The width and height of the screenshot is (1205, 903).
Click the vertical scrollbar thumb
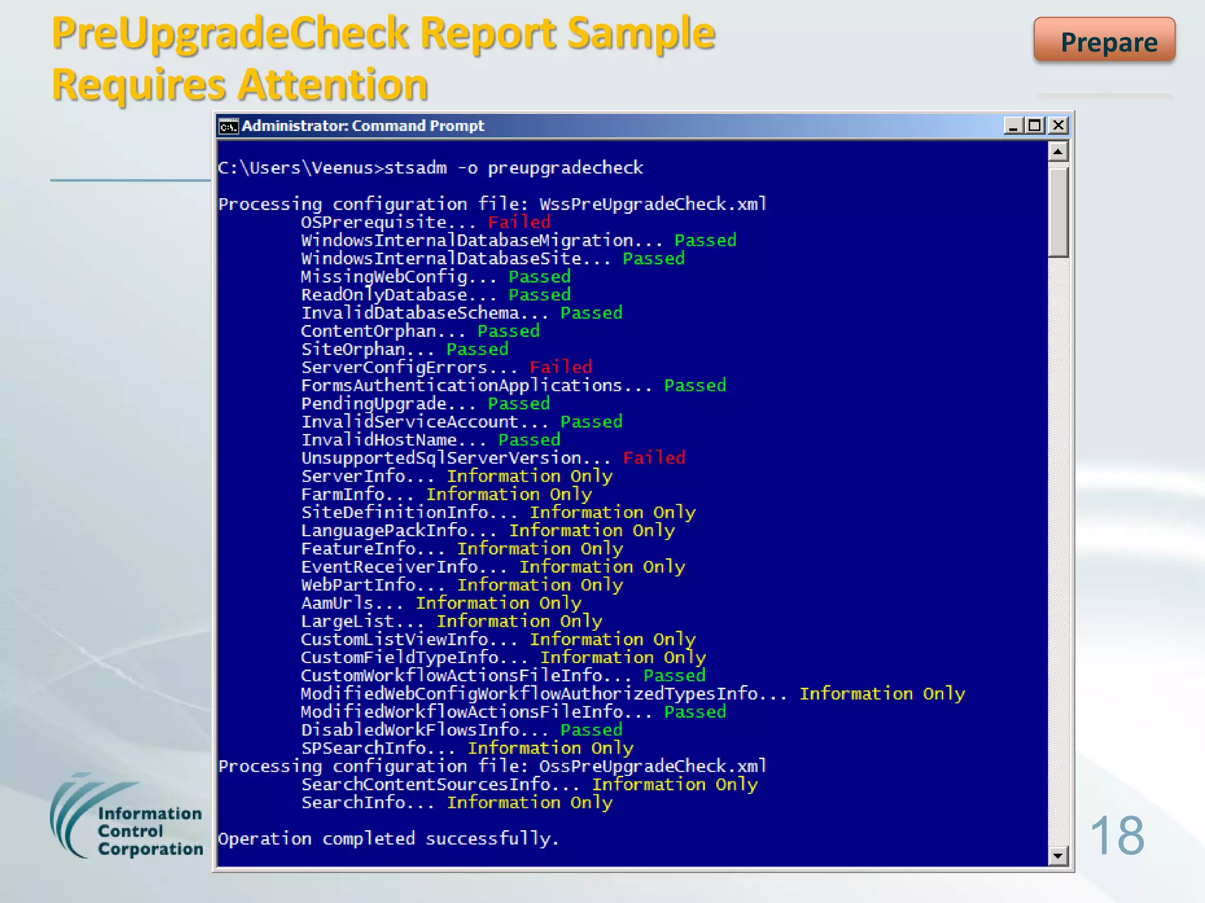coord(1058,212)
